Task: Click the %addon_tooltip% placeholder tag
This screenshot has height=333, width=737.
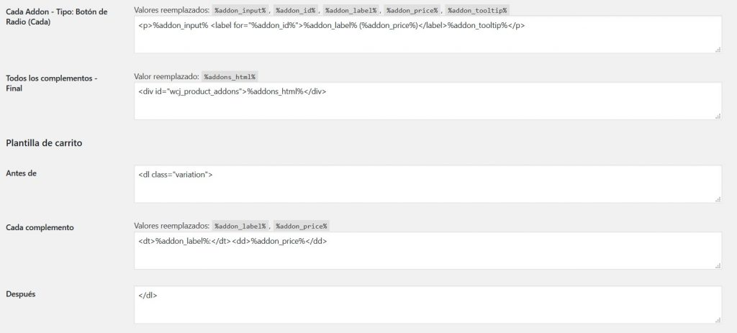Action: pyautogui.click(x=477, y=10)
